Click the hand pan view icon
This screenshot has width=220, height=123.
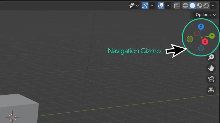[x=211, y=68]
